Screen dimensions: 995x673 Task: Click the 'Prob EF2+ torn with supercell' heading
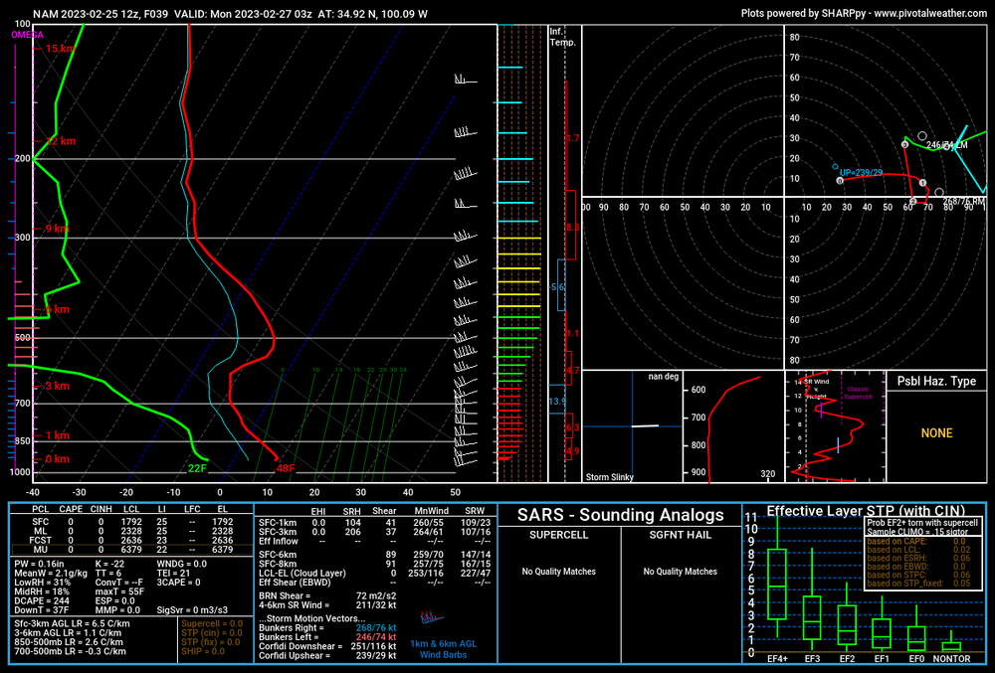pyautogui.click(x=922, y=523)
